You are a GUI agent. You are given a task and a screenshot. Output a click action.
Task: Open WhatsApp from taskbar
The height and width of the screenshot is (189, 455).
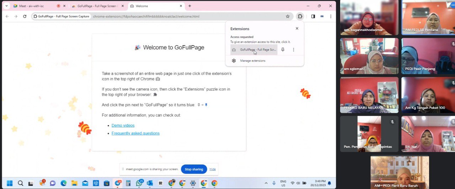tap(139, 183)
